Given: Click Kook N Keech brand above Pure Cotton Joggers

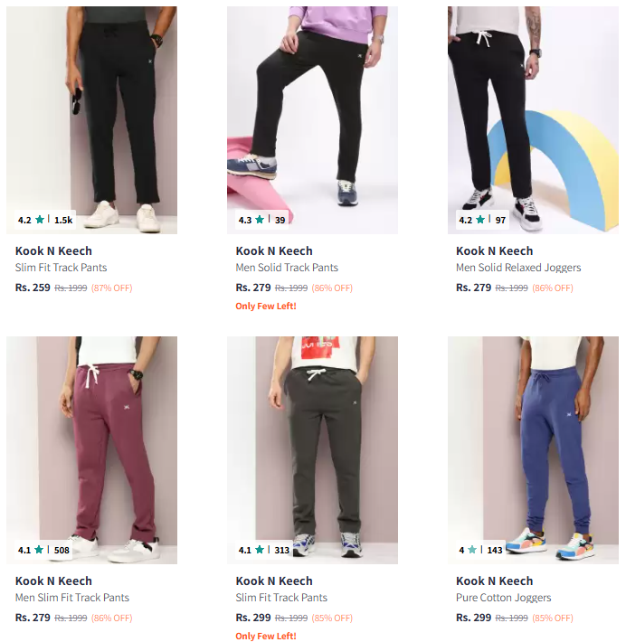Looking at the screenshot, I should (494, 581).
